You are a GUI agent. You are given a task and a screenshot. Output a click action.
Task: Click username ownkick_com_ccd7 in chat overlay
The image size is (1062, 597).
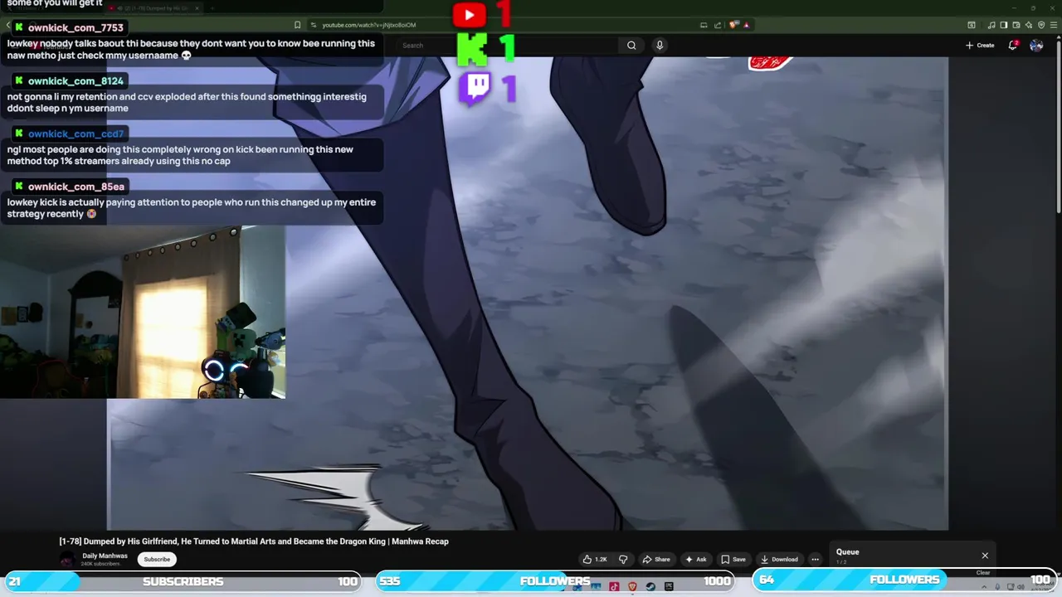pyautogui.click(x=76, y=134)
